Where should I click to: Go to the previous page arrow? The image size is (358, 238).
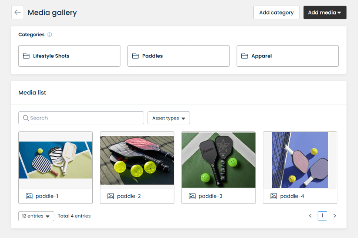point(310,216)
